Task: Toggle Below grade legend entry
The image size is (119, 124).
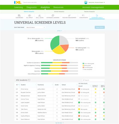Action: 87,66
